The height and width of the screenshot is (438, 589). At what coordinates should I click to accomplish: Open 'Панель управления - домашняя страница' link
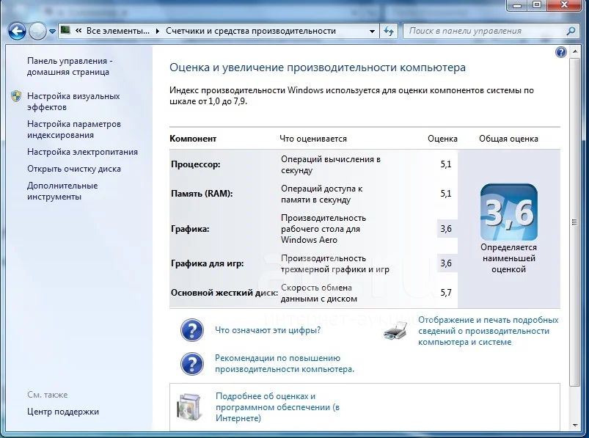click(70, 67)
